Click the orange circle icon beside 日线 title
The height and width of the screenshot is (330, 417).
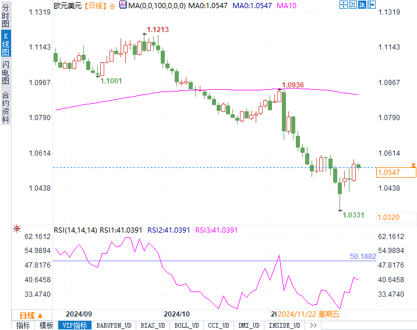[112, 6]
